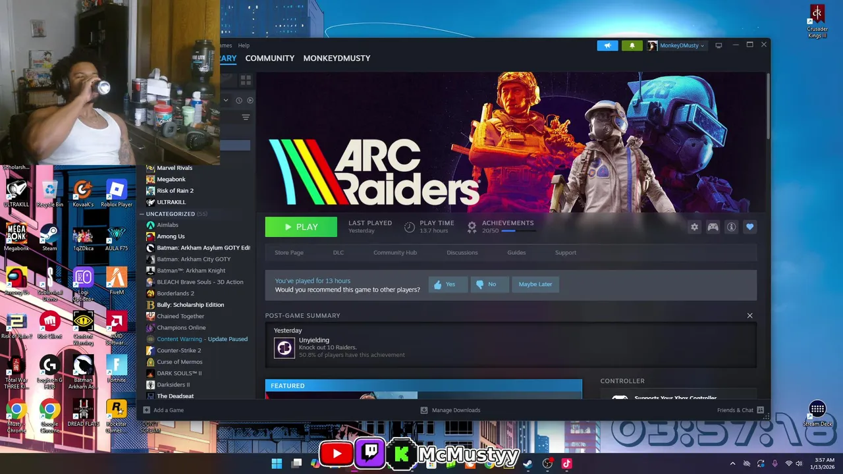Open Roblox Player desktop shortcut
Screen dimensions: 843x474
[116, 194]
